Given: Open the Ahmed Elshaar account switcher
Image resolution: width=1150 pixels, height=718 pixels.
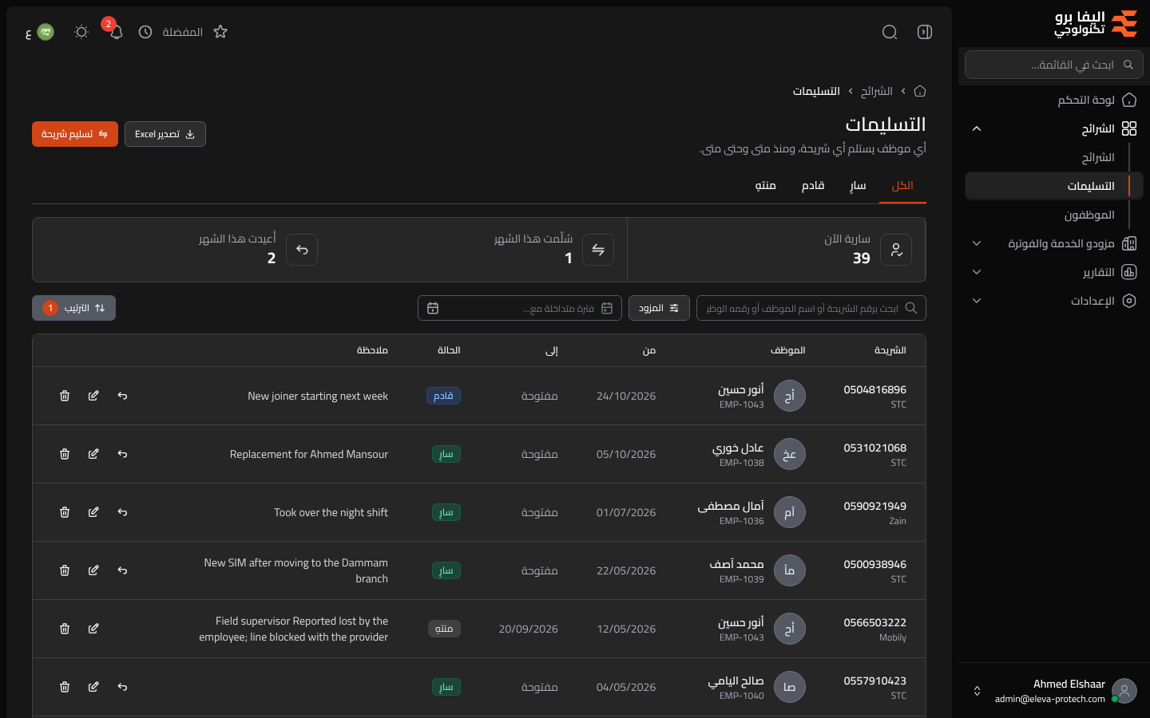Looking at the screenshot, I should pyautogui.click(x=1054, y=691).
